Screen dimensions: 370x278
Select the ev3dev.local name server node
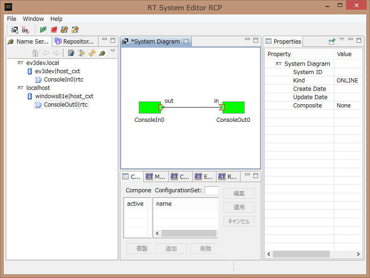pos(43,63)
